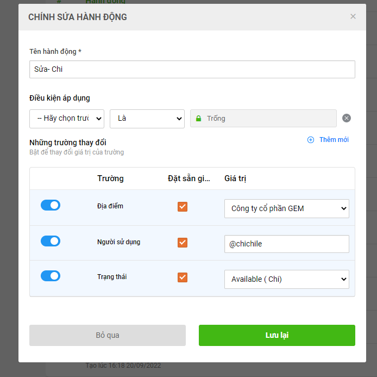Image resolution: width=377 pixels, height=377 pixels.
Task: Open the Là operator dropdown
Action: (x=147, y=119)
